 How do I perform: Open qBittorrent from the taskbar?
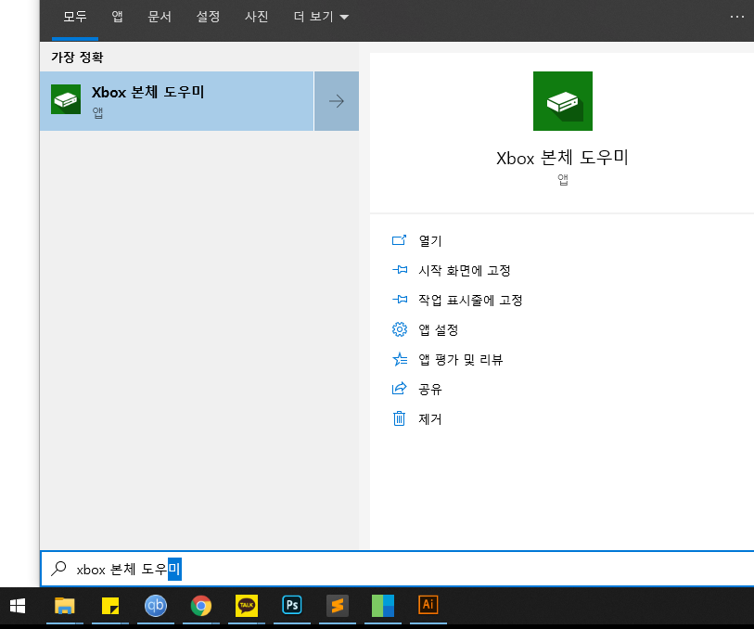coord(155,606)
